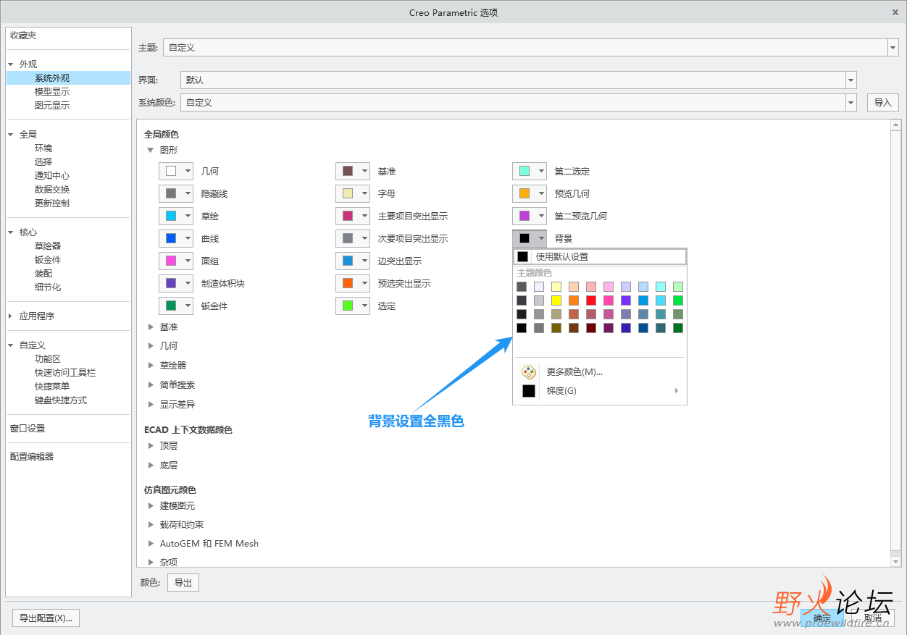907x635 pixels.
Task: Expand the 几何 color section
Action: (151, 346)
